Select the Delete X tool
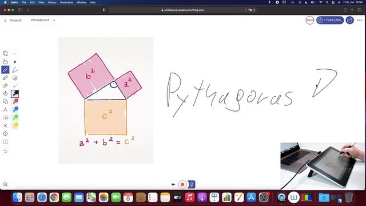Image resolution: width=366 pixels, height=206 pixels. [x=5, y=126]
